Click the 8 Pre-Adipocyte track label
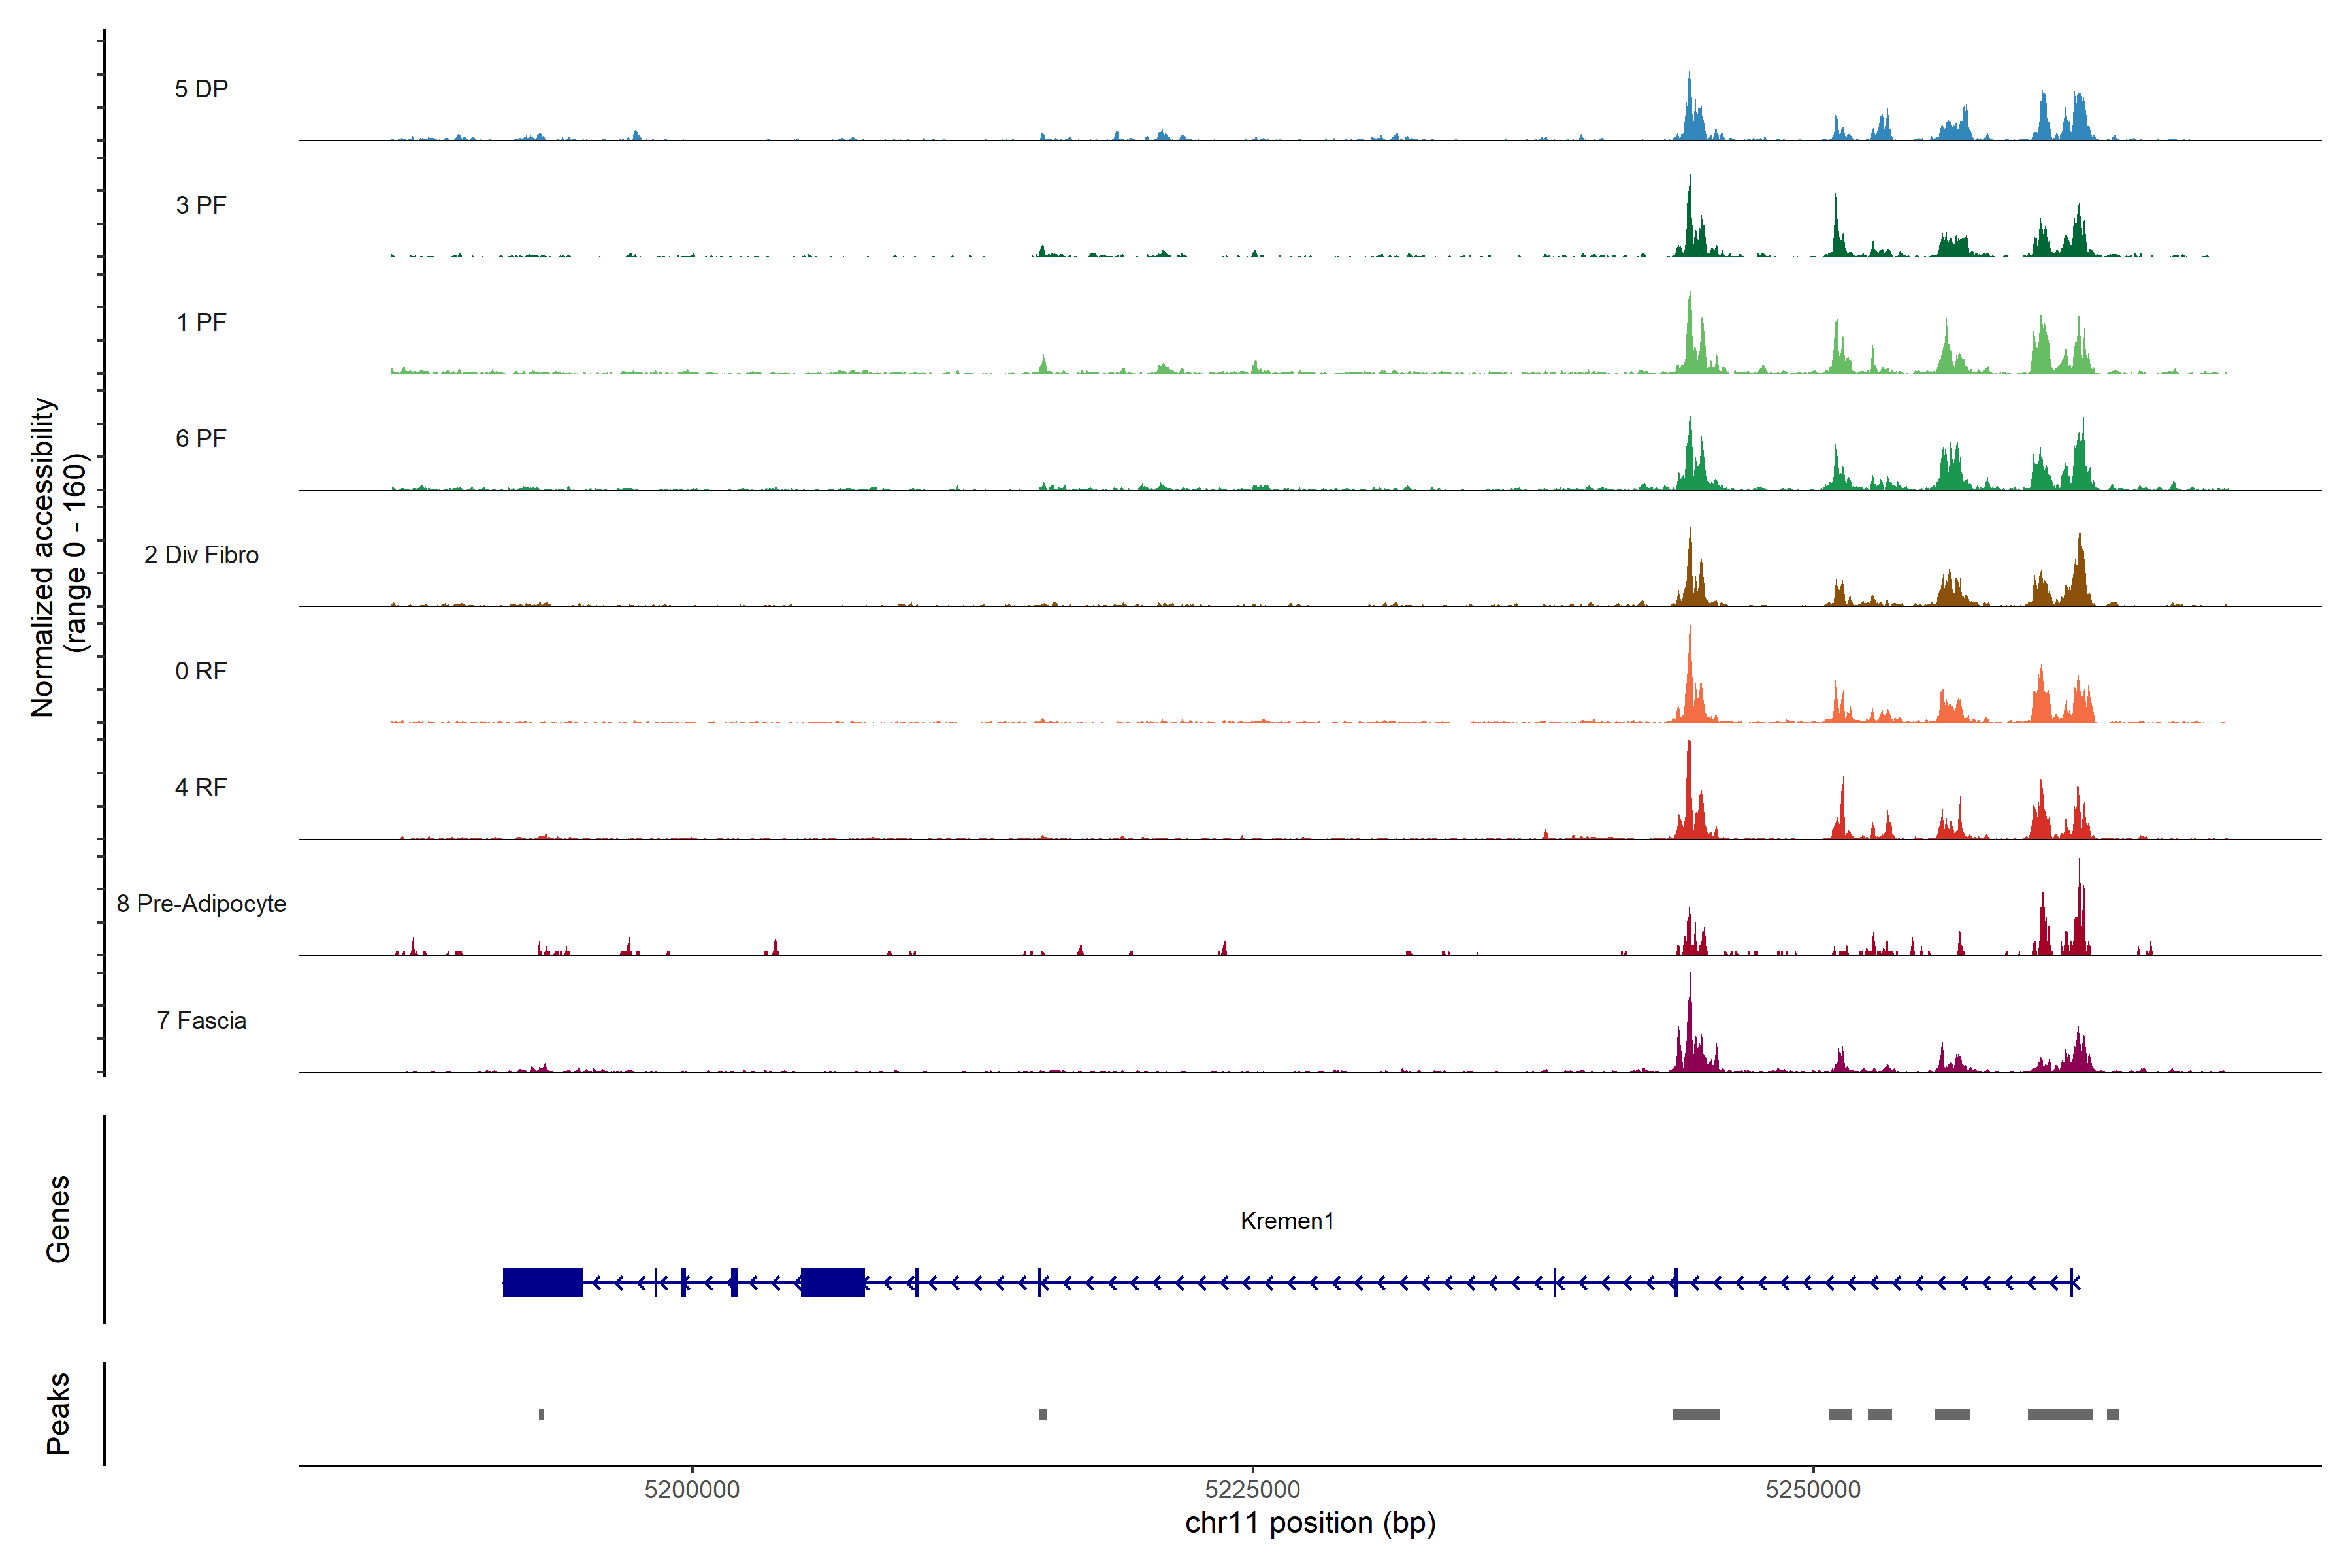Image resolution: width=2352 pixels, height=1568 pixels. [201, 904]
